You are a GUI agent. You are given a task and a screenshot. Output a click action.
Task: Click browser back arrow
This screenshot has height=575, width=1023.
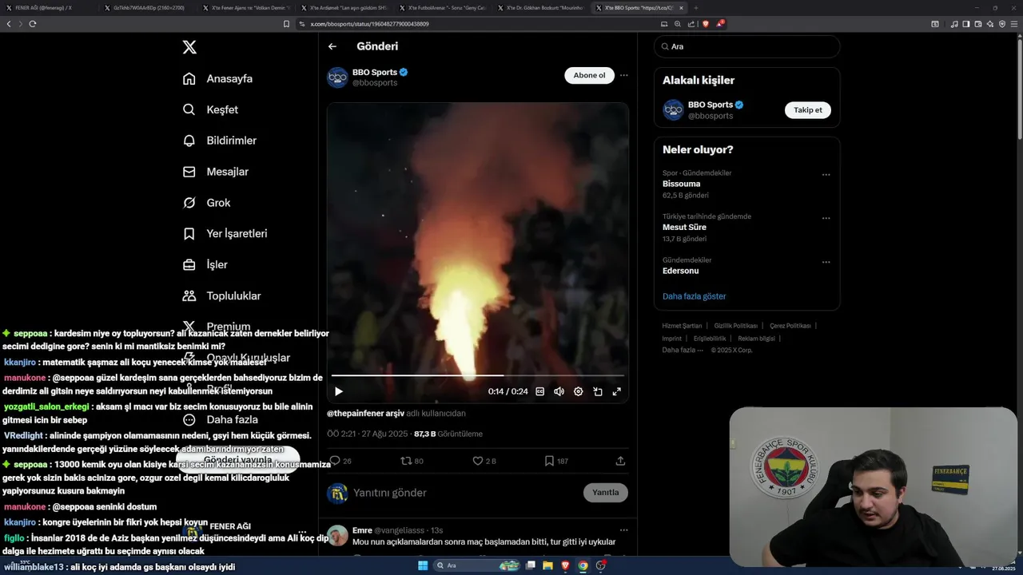(x=9, y=24)
